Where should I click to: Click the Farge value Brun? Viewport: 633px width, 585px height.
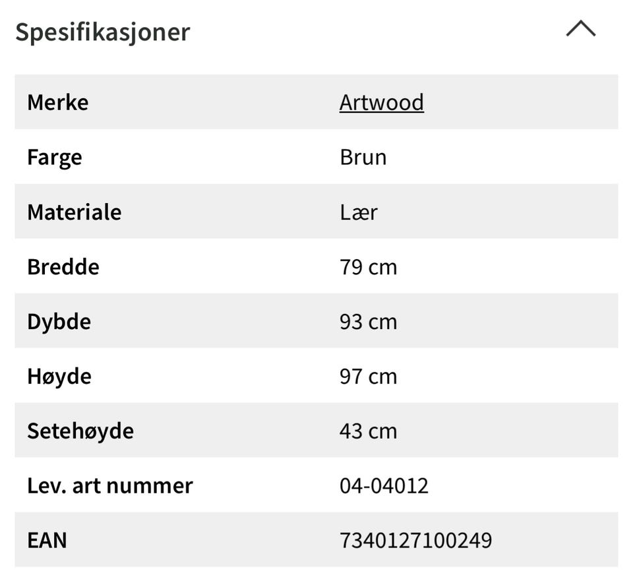pos(363,157)
